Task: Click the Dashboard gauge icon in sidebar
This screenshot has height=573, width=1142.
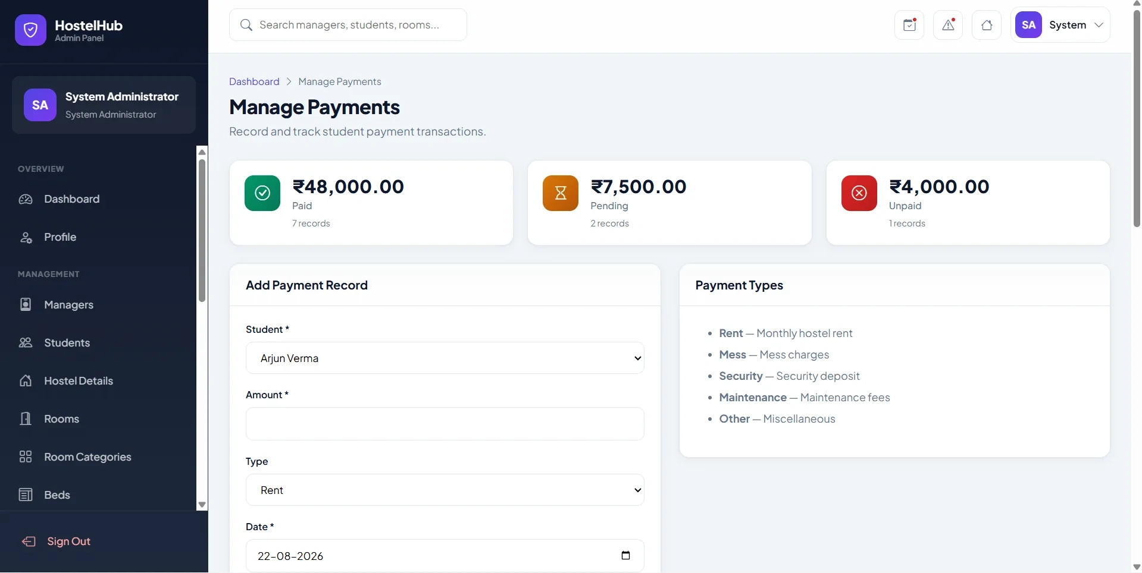Action: coord(26,199)
